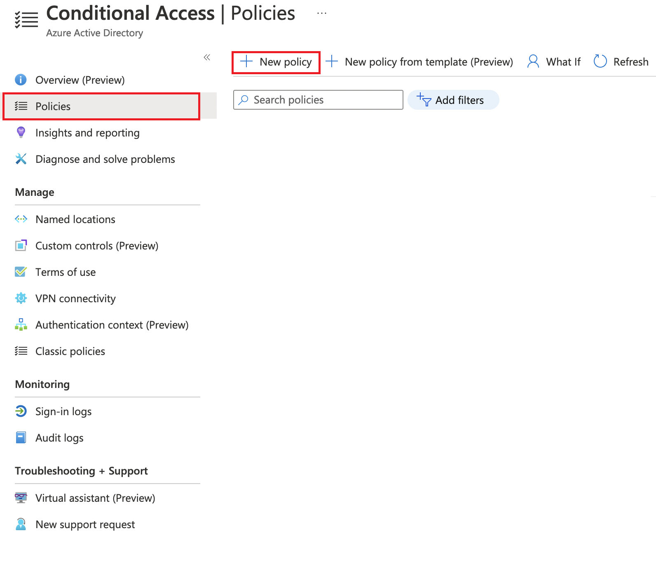Viewport: 656px width, 564px height.
Task: Collapse the sidebar using the double chevron
Action: 207,58
